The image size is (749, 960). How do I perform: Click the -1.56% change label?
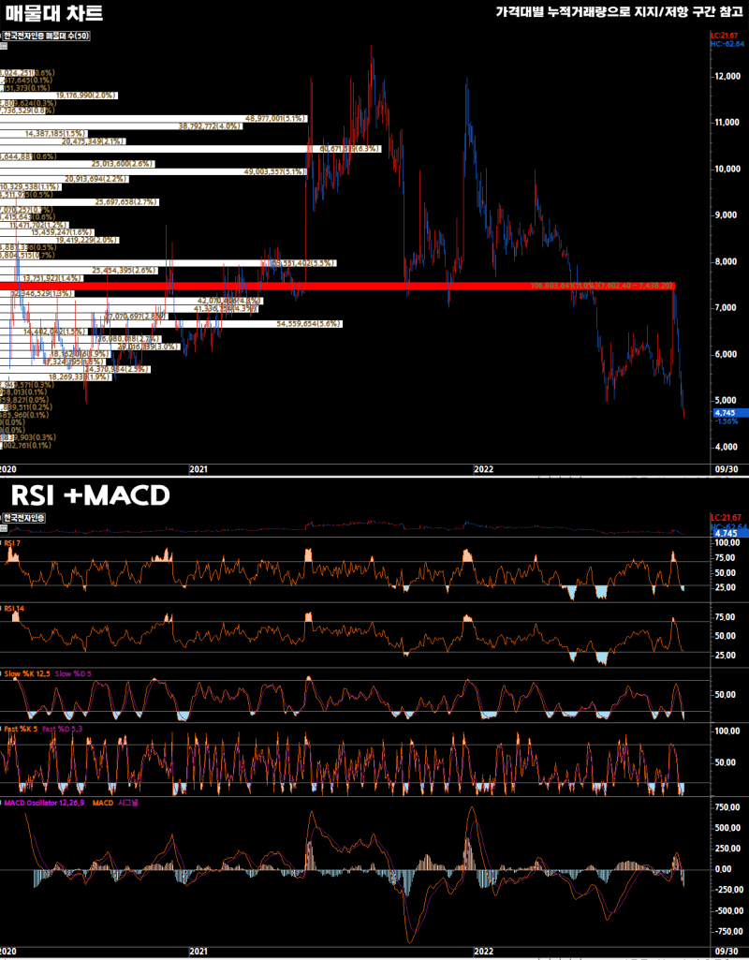coord(727,421)
